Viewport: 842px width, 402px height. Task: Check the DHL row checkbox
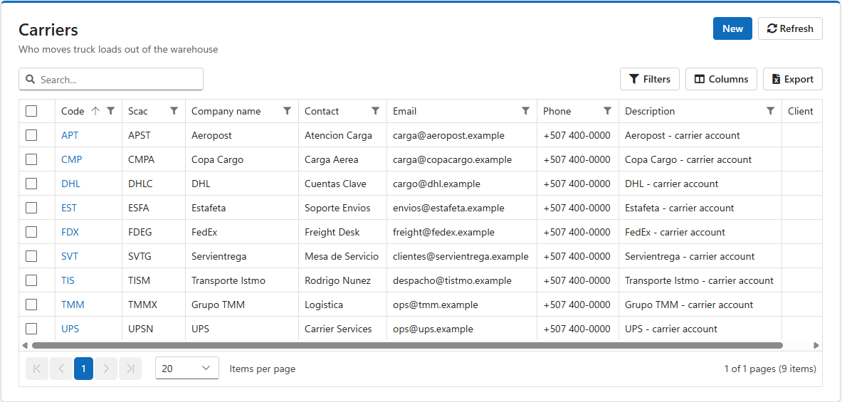[31, 184]
